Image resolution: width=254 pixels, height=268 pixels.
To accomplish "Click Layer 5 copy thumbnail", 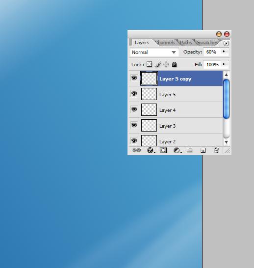I will (x=149, y=79).
